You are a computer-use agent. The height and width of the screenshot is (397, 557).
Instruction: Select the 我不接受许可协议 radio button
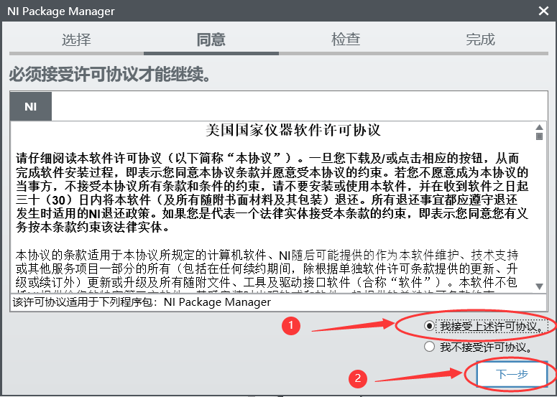(x=429, y=347)
